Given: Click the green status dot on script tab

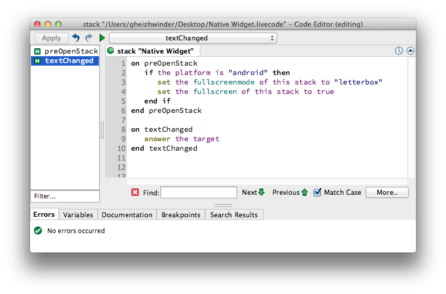Looking at the screenshot, I should (x=110, y=51).
